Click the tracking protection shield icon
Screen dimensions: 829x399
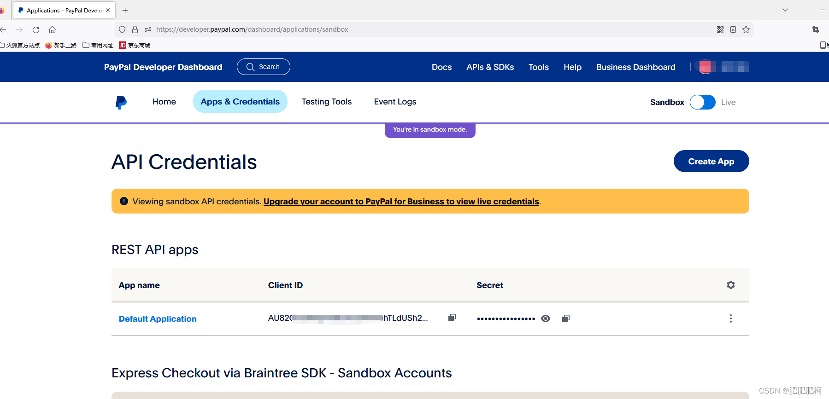click(122, 29)
